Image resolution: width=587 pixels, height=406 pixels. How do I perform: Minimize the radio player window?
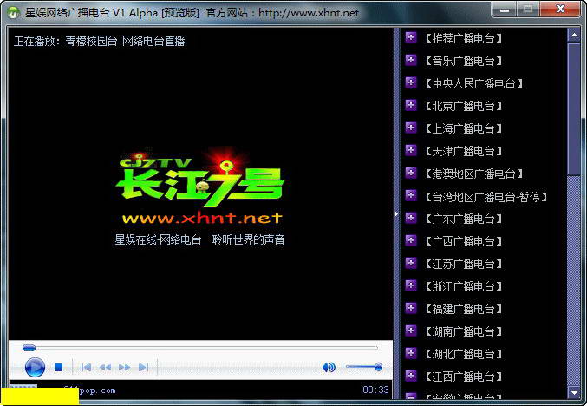[505, 9]
